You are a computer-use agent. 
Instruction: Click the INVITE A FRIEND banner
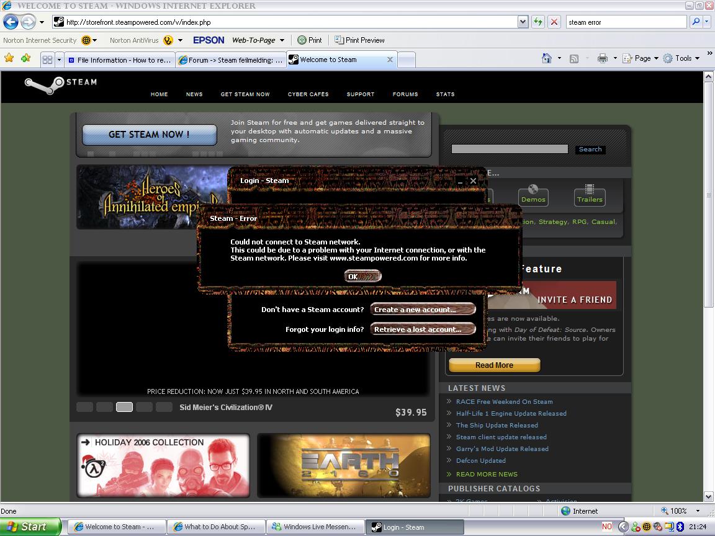[552, 295]
